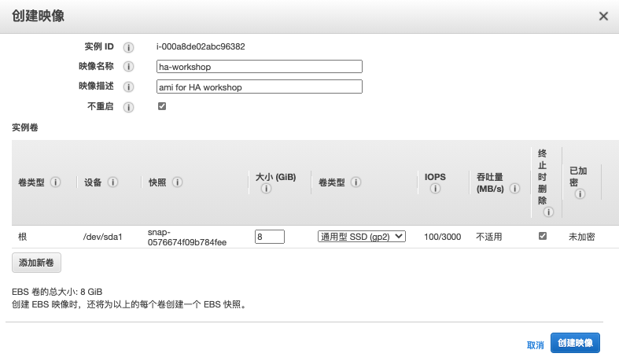This screenshot has height=357, width=619.
Task: Click info icon beside 映像描述 label
Action: click(129, 86)
